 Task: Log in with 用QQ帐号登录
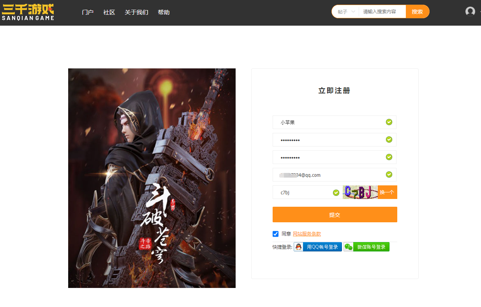(x=318, y=247)
